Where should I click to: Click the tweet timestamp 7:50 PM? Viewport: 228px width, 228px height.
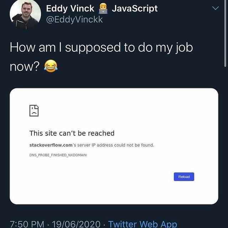tap(27, 224)
